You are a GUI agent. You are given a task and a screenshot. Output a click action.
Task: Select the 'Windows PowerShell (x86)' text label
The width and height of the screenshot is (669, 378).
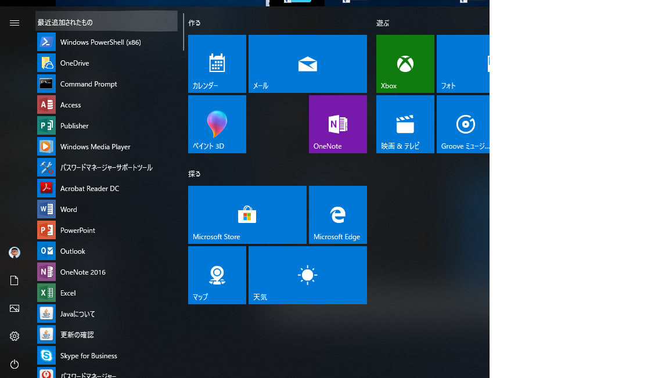[x=100, y=42]
